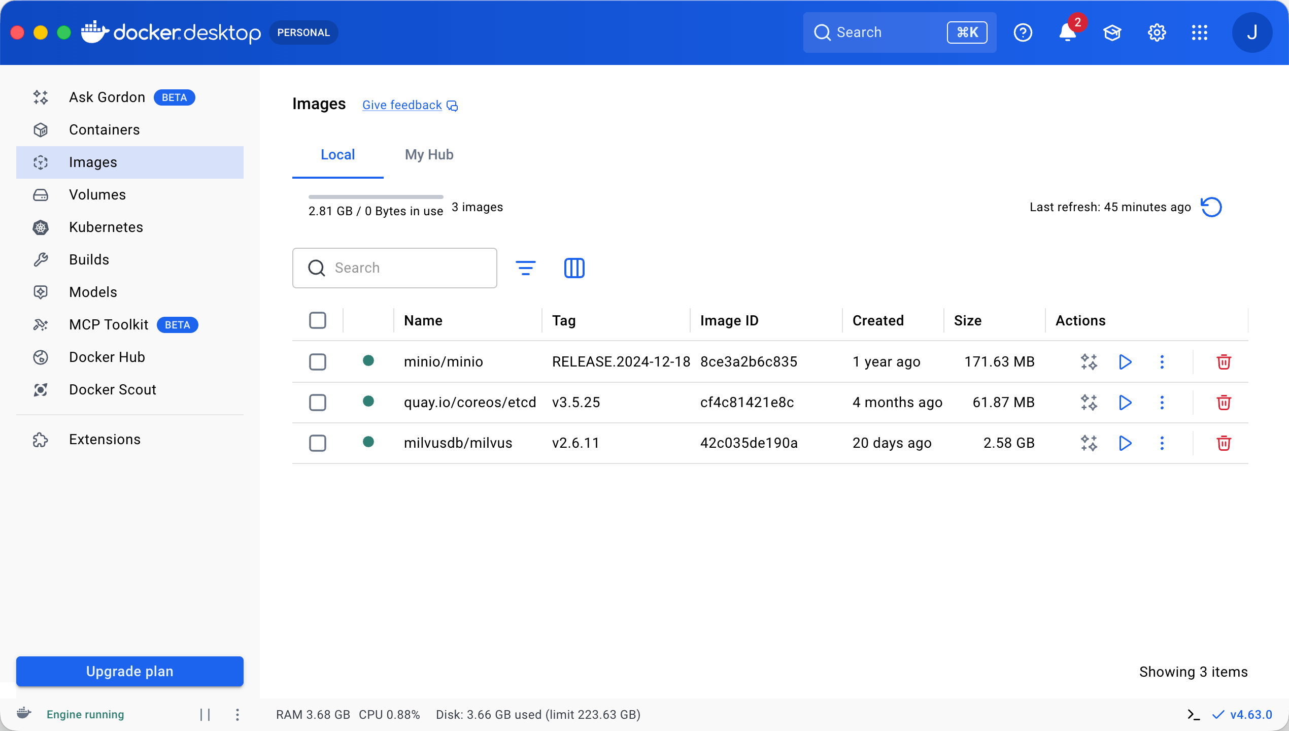Open Builds in the sidebar

tap(130, 260)
